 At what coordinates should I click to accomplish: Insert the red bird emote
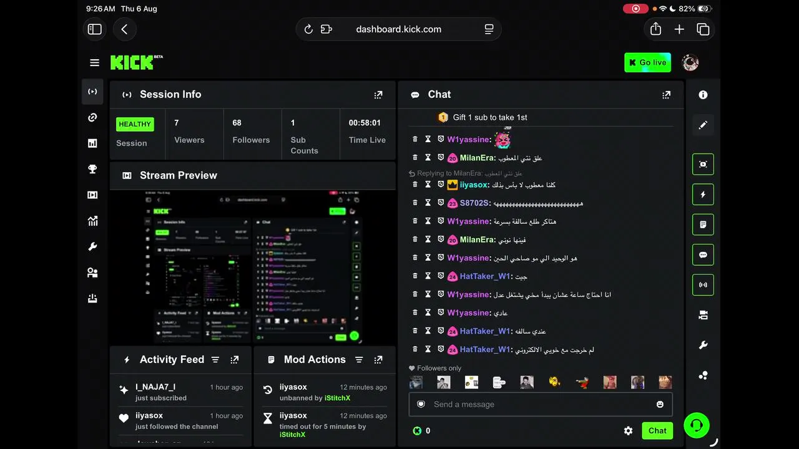582,382
